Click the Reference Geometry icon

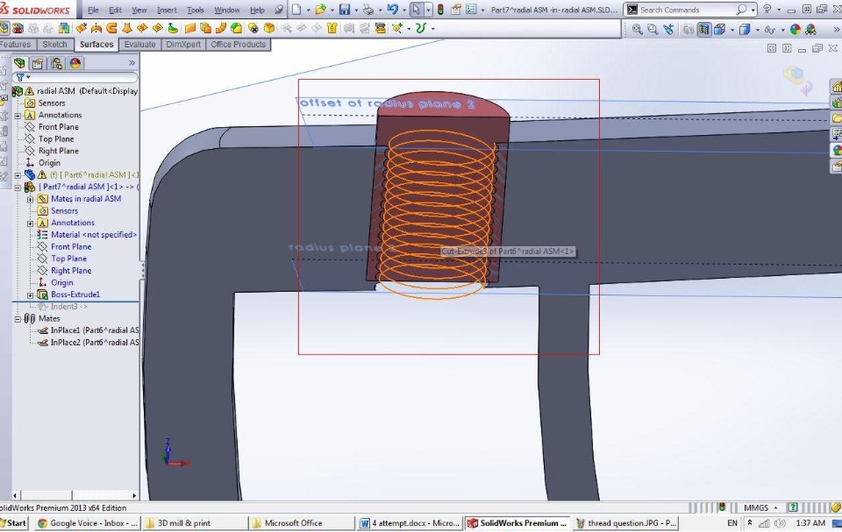(396, 28)
